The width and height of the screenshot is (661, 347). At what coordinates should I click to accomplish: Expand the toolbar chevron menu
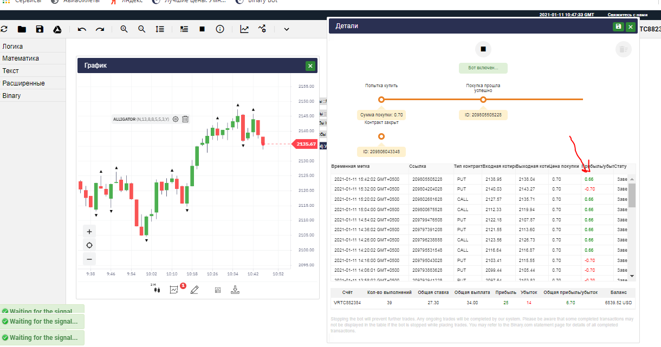[287, 29]
